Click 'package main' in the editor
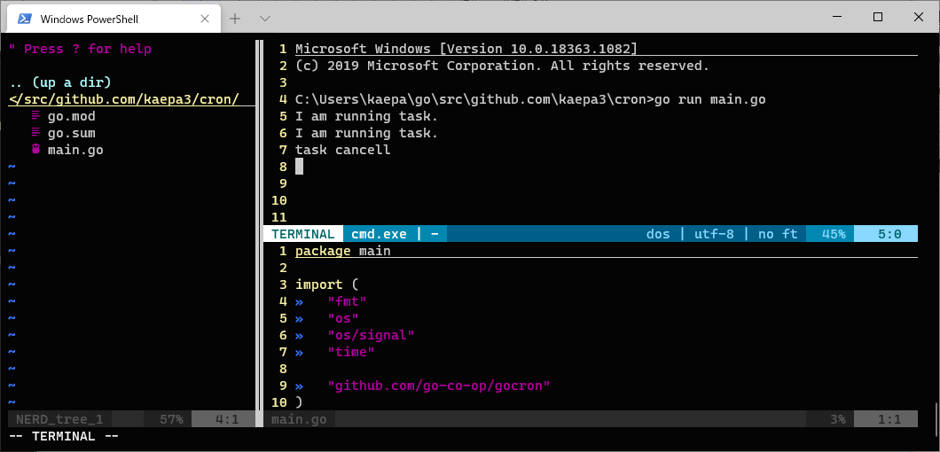The height and width of the screenshot is (452, 940). (x=343, y=251)
